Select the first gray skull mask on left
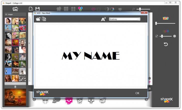 tap(45, 101)
